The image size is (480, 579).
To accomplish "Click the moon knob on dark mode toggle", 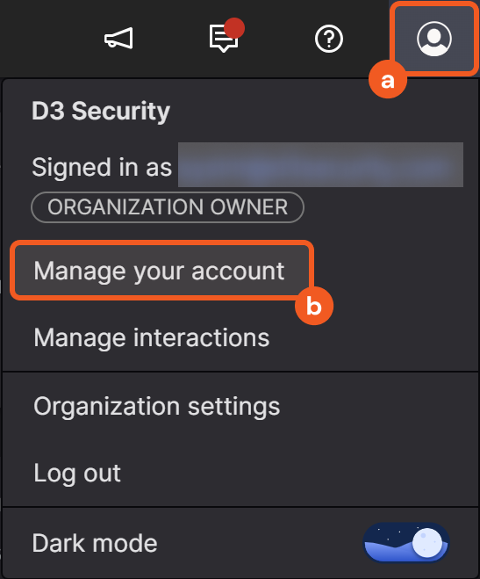I will [427, 542].
